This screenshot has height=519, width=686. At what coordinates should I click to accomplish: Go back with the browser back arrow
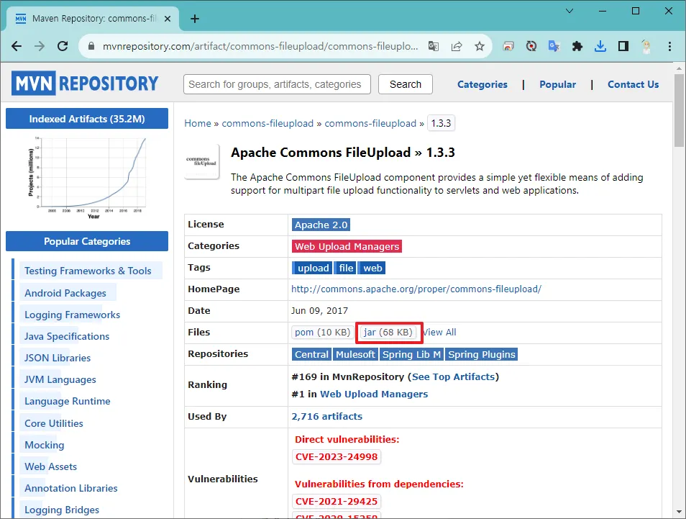click(17, 46)
